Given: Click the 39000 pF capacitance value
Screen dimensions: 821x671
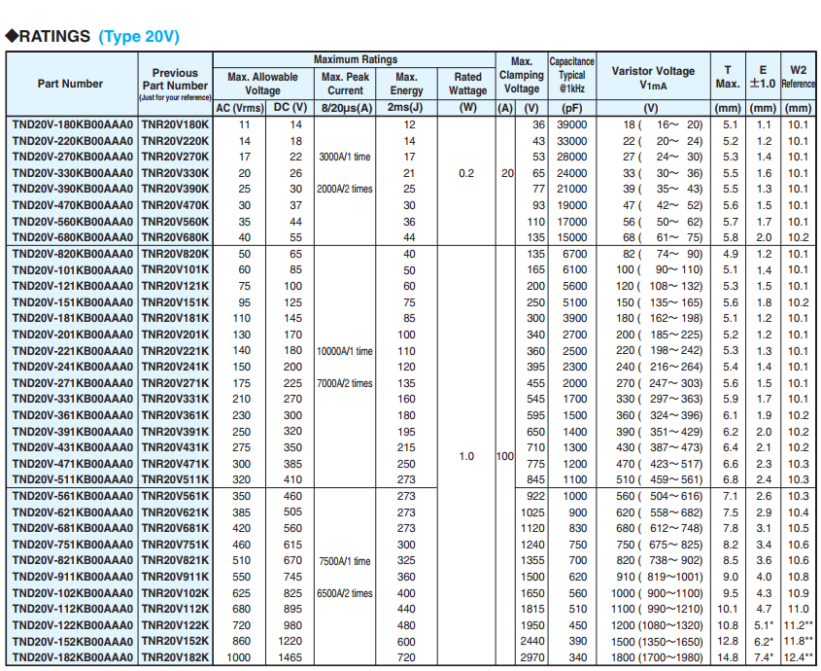Looking at the screenshot, I should (x=571, y=124).
